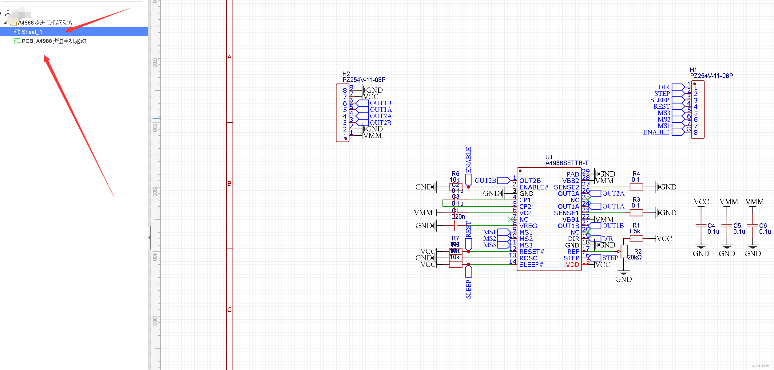
Task: Select resistor R3 0.1 on the SENSE1 line
Action: [x=636, y=212]
